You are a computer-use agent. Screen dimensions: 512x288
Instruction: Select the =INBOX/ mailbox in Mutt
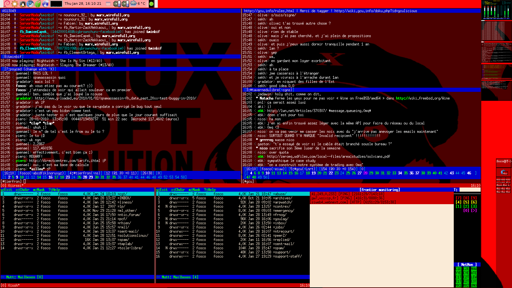pyautogui.click(x=124, y=198)
